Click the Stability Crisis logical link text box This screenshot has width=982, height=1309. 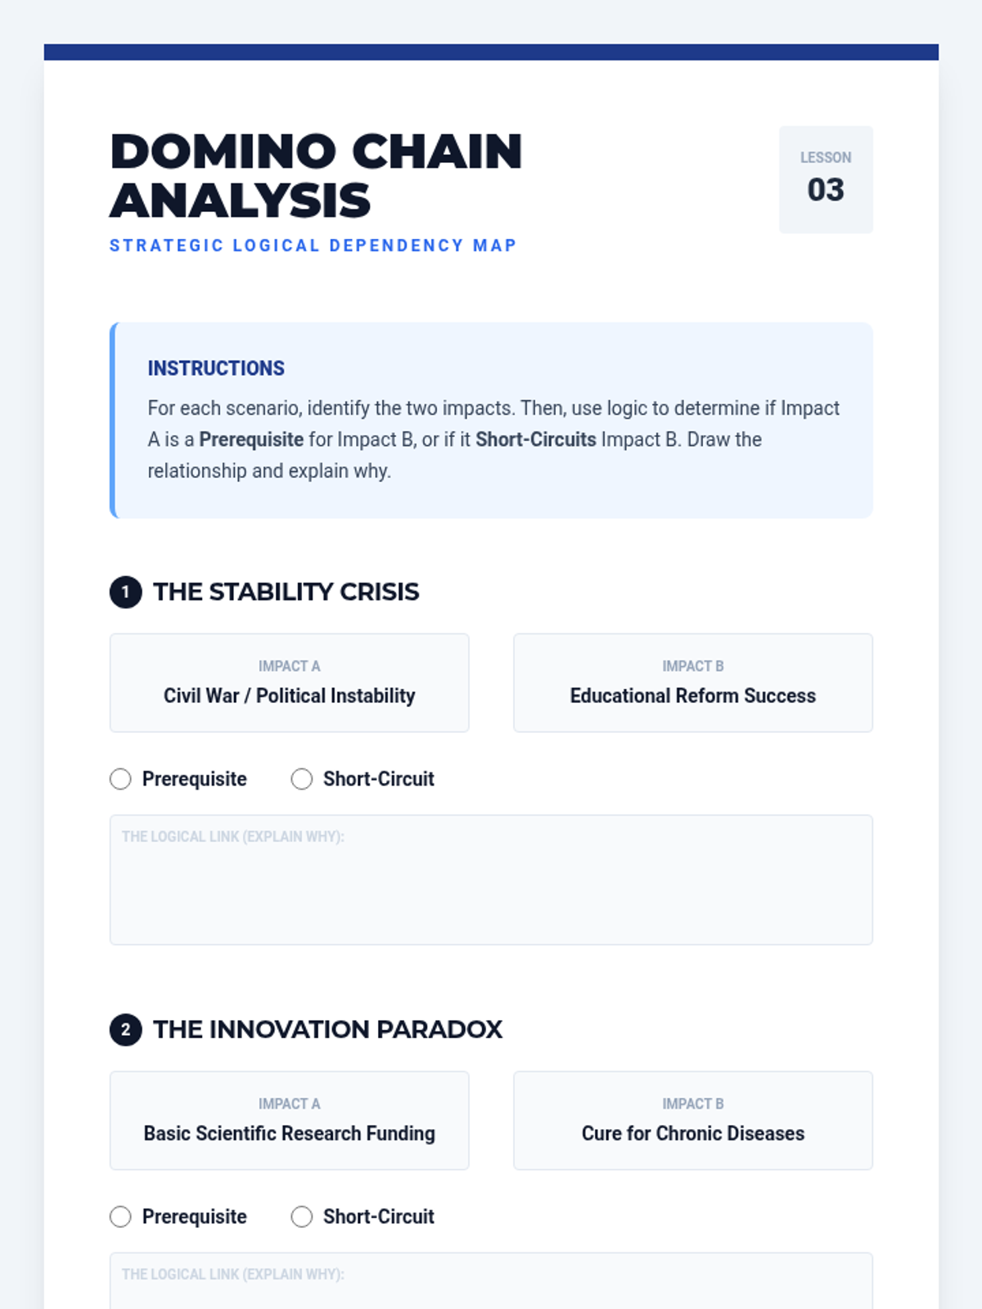pos(491,879)
